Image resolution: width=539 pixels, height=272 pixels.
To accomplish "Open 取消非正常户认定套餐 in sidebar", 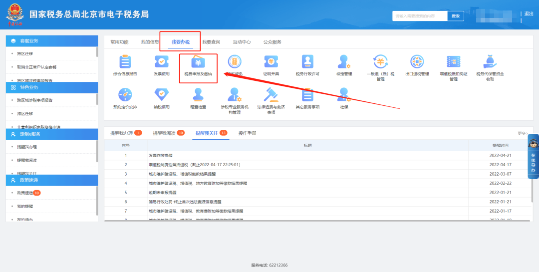I will [37, 67].
